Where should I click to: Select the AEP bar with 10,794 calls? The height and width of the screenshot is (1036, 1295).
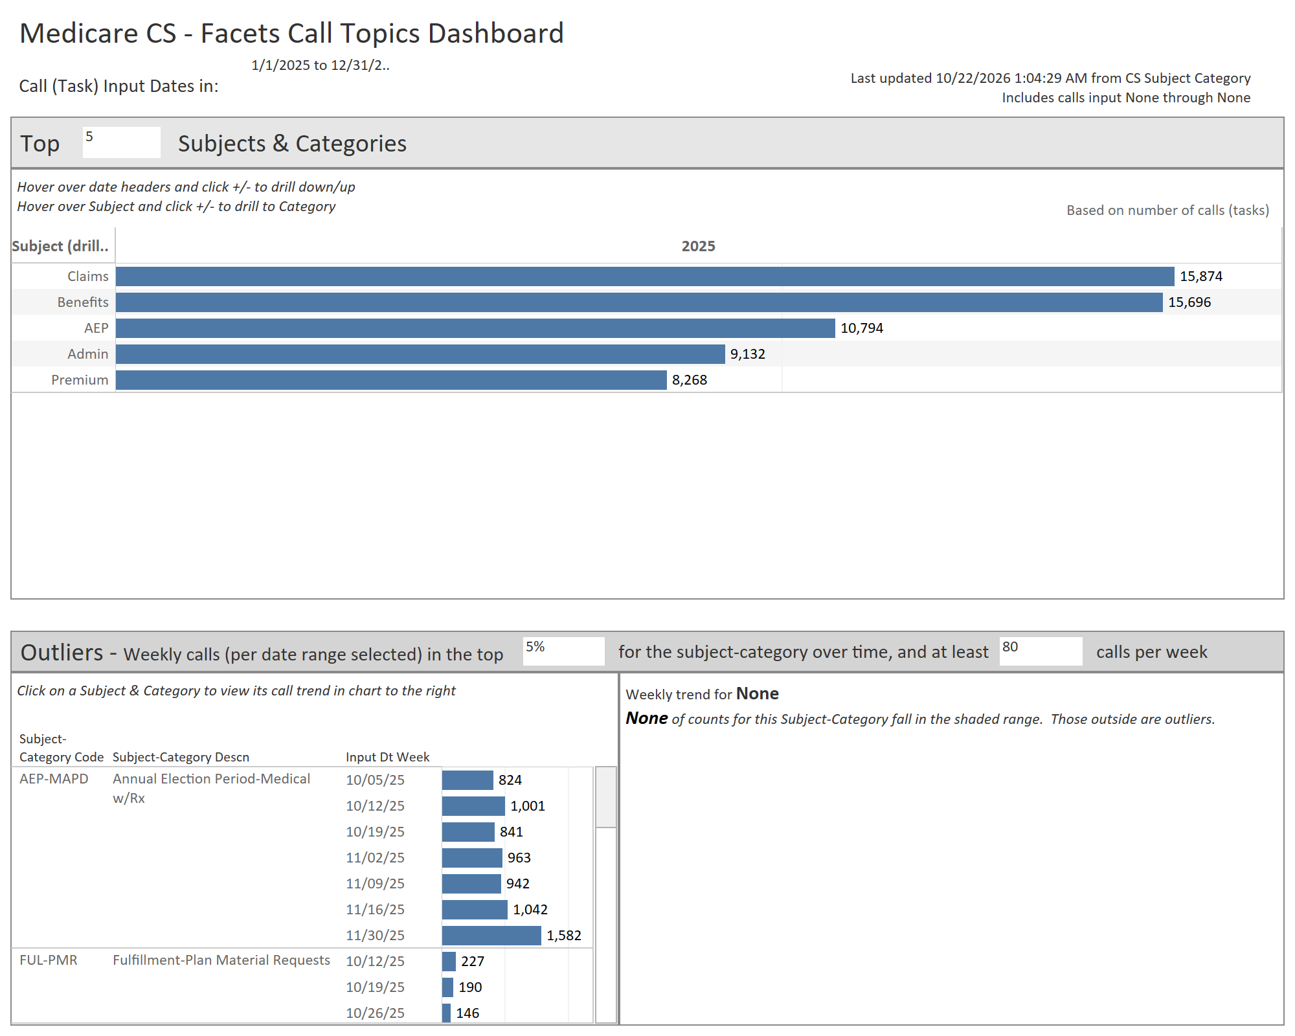pyautogui.click(x=475, y=328)
